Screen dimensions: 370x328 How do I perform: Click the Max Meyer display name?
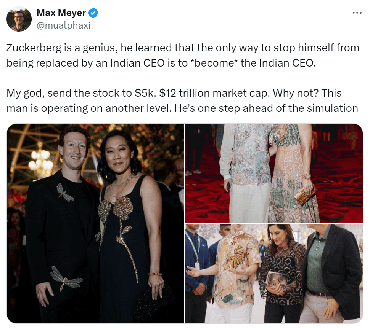coord(61,13)
